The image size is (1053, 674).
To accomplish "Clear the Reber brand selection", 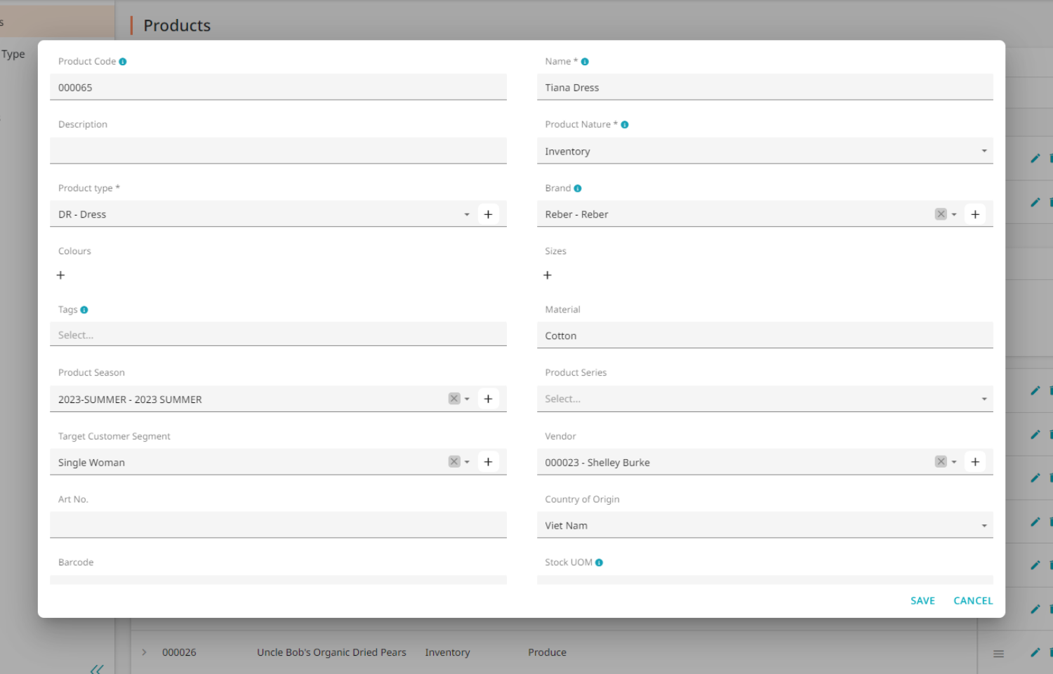I will (941, 214).
